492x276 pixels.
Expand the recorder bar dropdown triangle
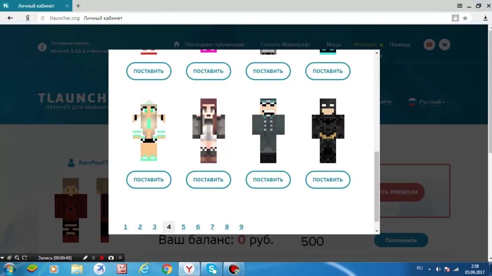[3, 258]
